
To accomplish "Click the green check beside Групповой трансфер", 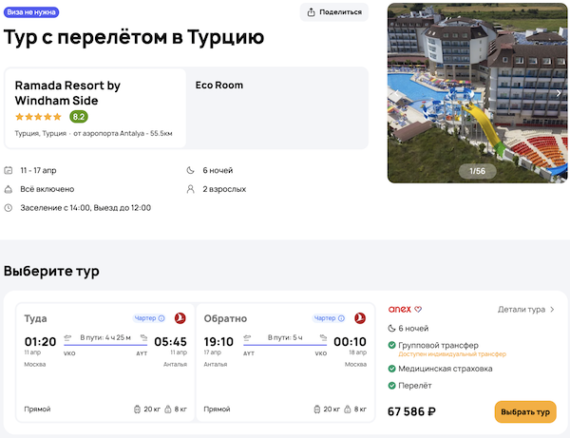I will click(392, 345).
